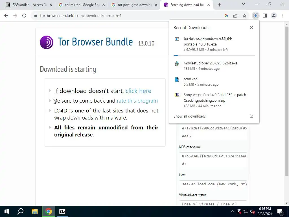Open the Windows Start menu
The height and width of the screenshot is (217, 289).
coord(7,211)
